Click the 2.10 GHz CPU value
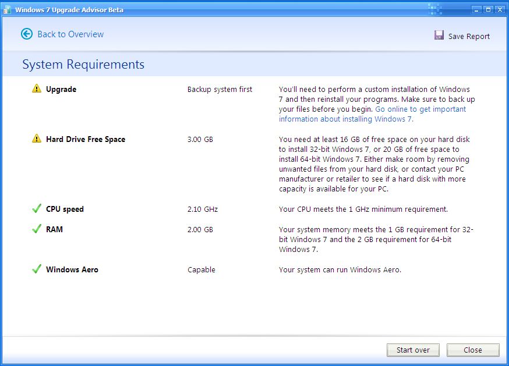 (202, 209)
